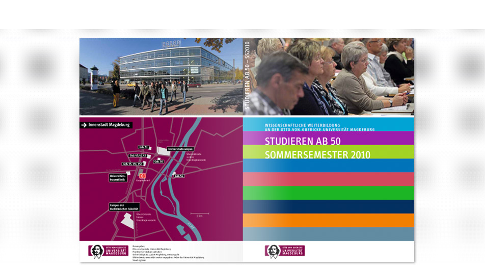Viewport: 485px width, 270px height.
Task: Click the SOMMERSEMESTER 2010 title
Action: point(317,154)
